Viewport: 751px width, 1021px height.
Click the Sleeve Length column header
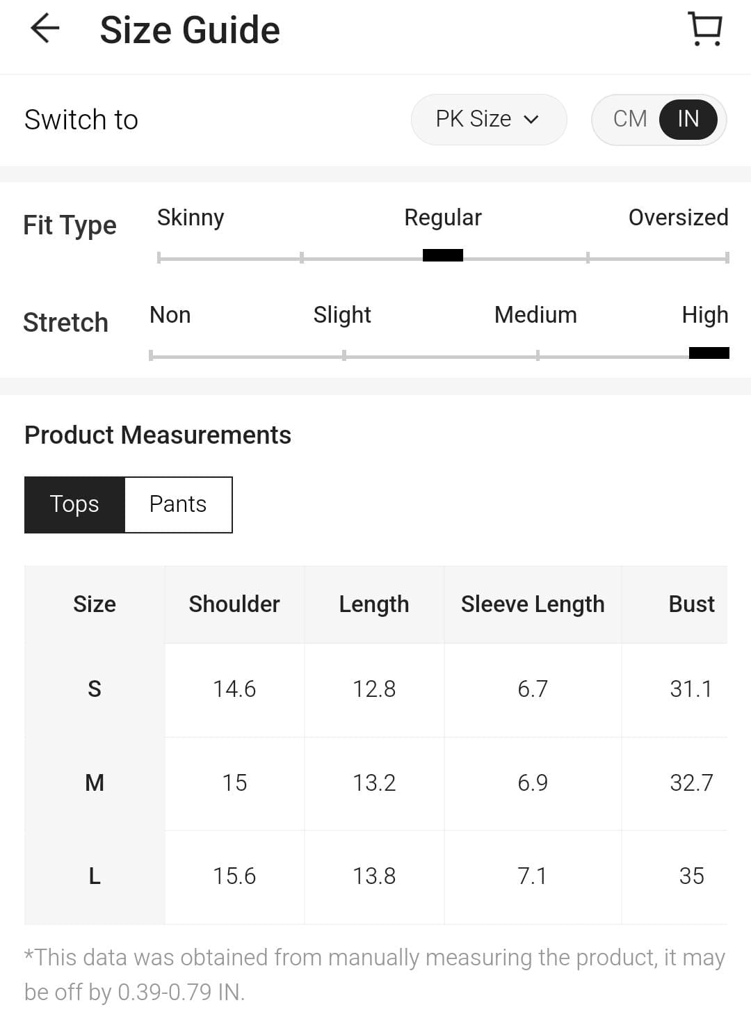(x=533, y=604)
